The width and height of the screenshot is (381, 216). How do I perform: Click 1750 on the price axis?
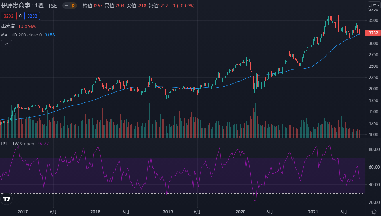click(373, 100)
